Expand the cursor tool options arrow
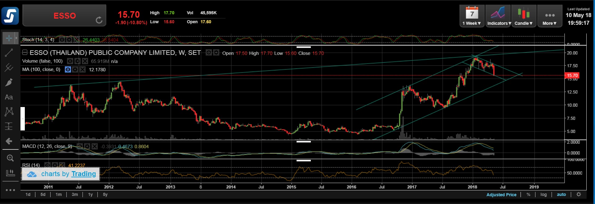Image resolution: width=595 pixels, height=204 pixels. click(x=16, y=38)
